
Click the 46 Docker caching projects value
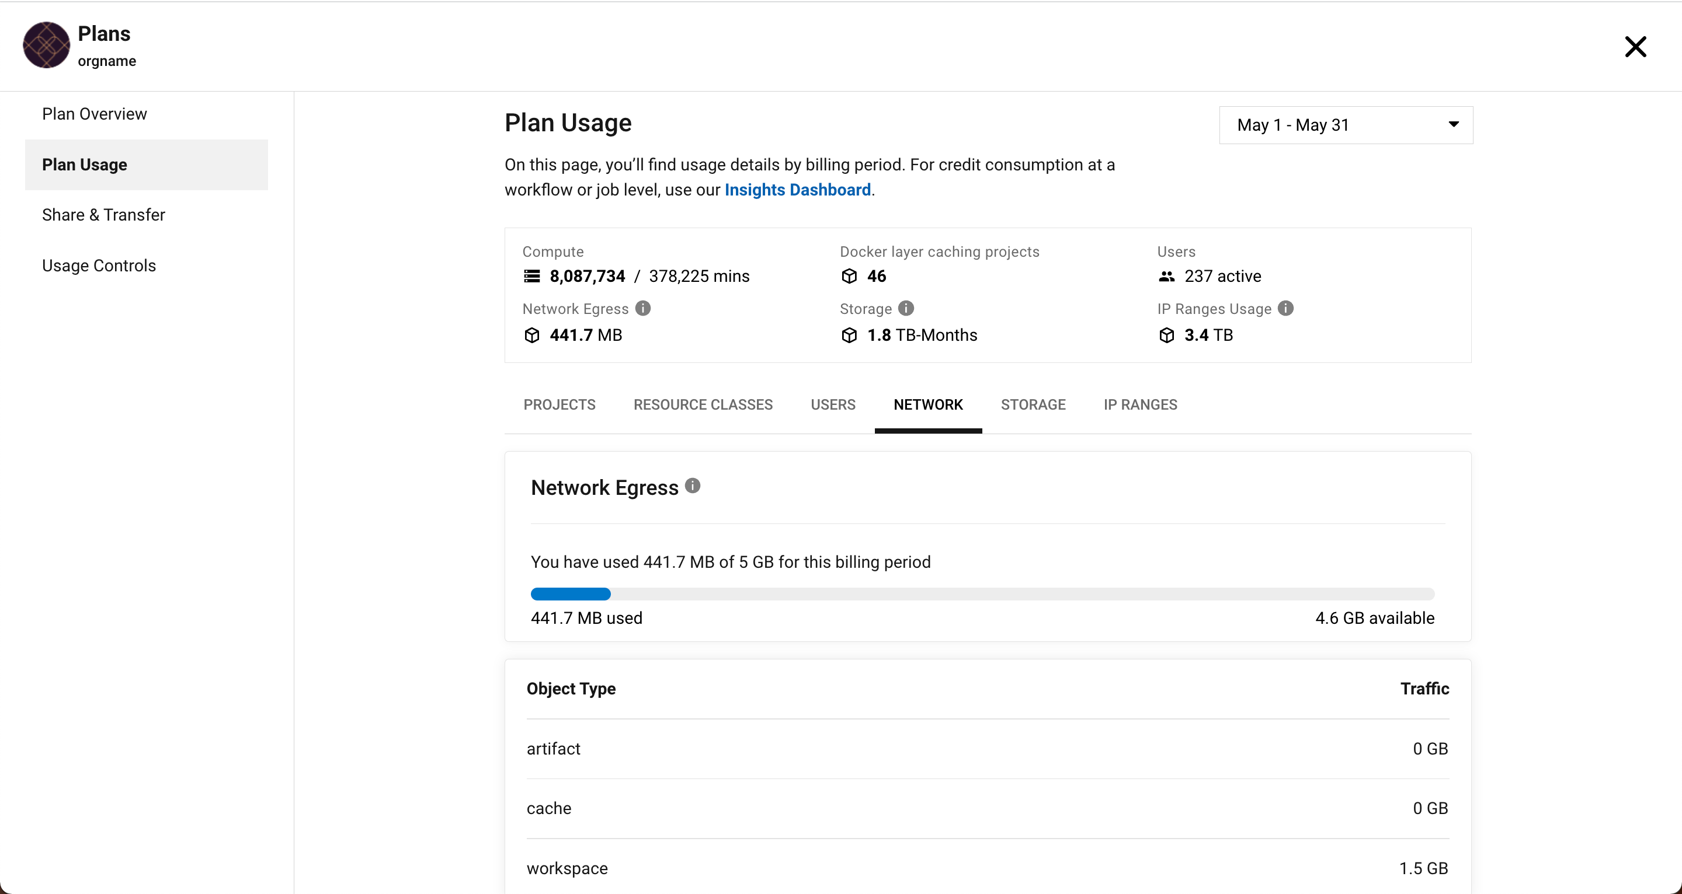coord(876,277)
